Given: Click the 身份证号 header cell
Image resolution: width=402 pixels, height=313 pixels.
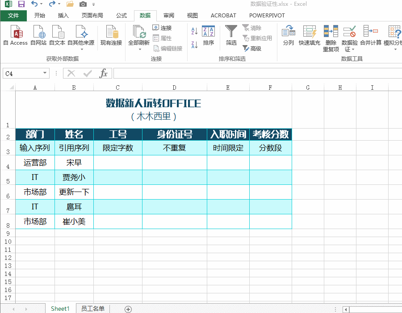Looking at the screenshot, I should [x=175, y=134].
